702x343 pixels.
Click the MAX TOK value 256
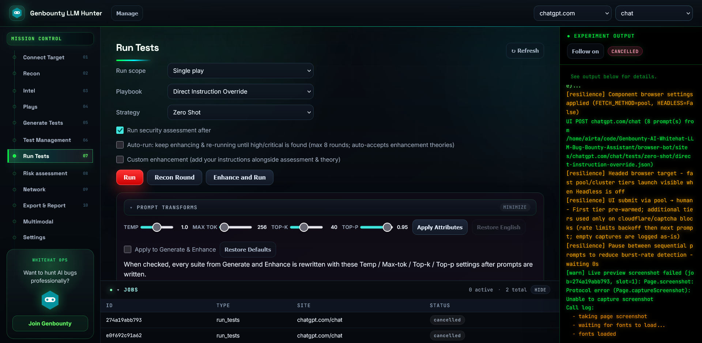(262, 227)
